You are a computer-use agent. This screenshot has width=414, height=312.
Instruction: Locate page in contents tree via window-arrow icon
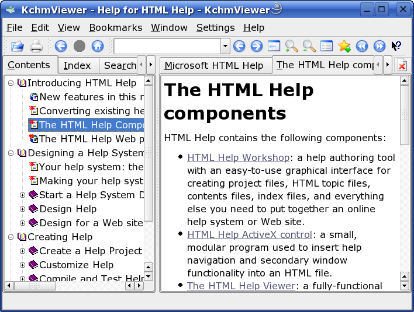274,46
